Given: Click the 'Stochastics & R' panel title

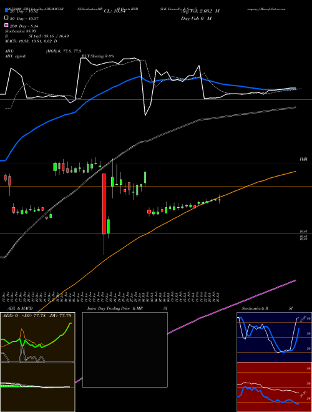Looking at the screenshot, I should [255, 308].
